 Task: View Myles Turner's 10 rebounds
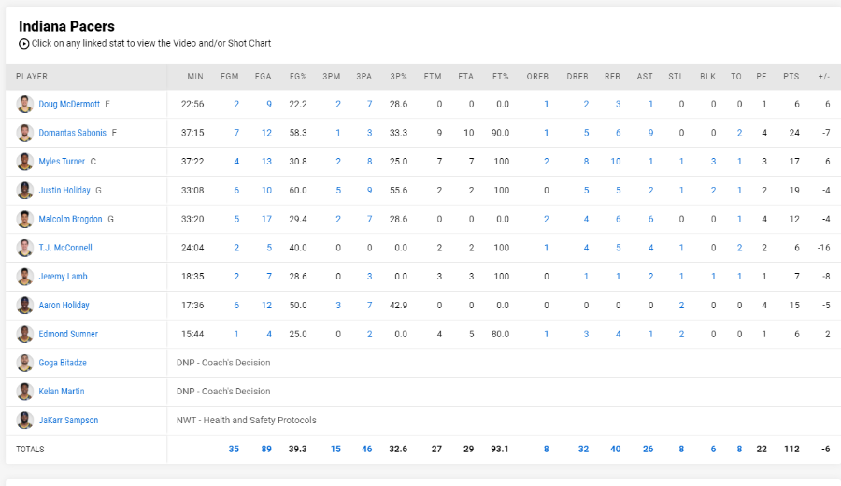[x=615, y=162]
